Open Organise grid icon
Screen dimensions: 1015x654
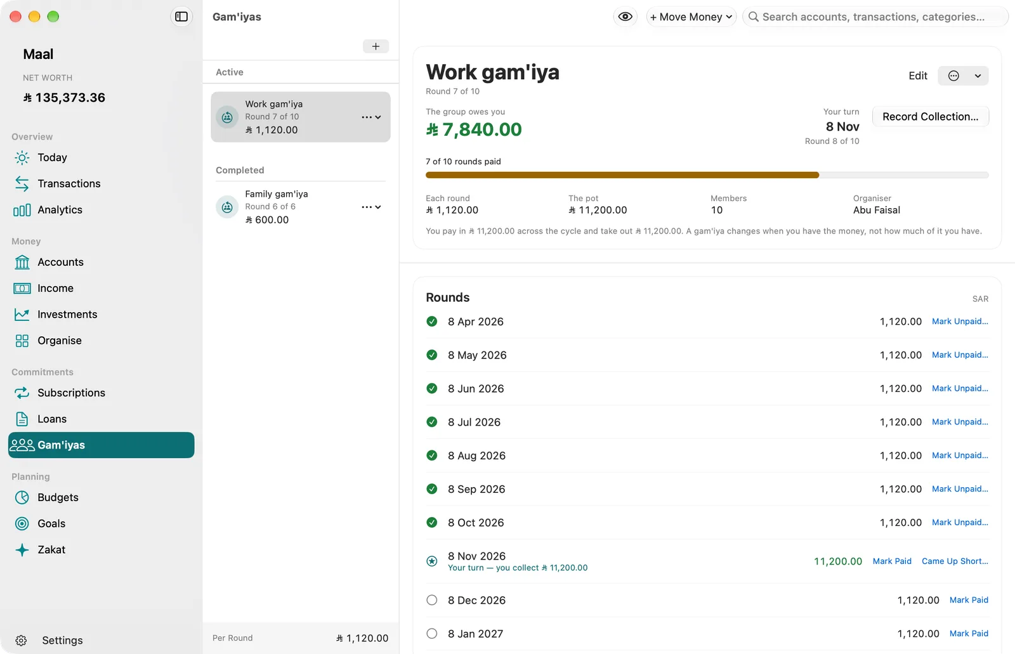22,341
